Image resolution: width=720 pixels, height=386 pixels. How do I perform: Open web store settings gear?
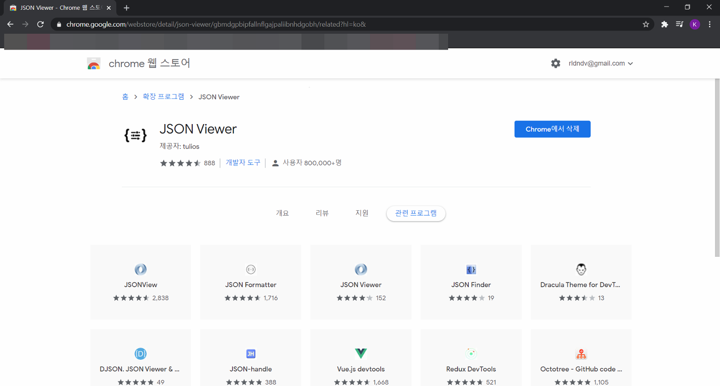tap(555, 63)
